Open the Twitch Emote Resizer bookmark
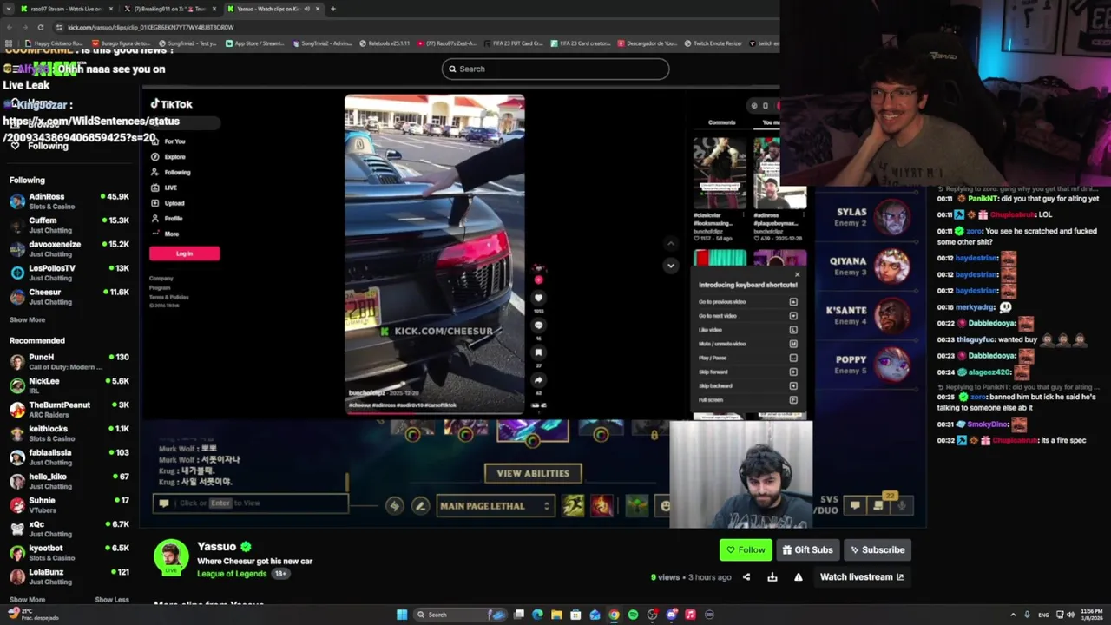 tap(713, 43)
